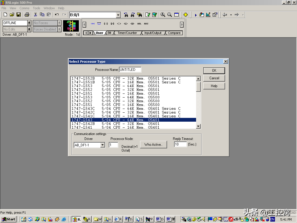The width and height of the screenshot is (297, 223).
Task: Open the OFFLINE mode dropdown
Action: [29, 23]
